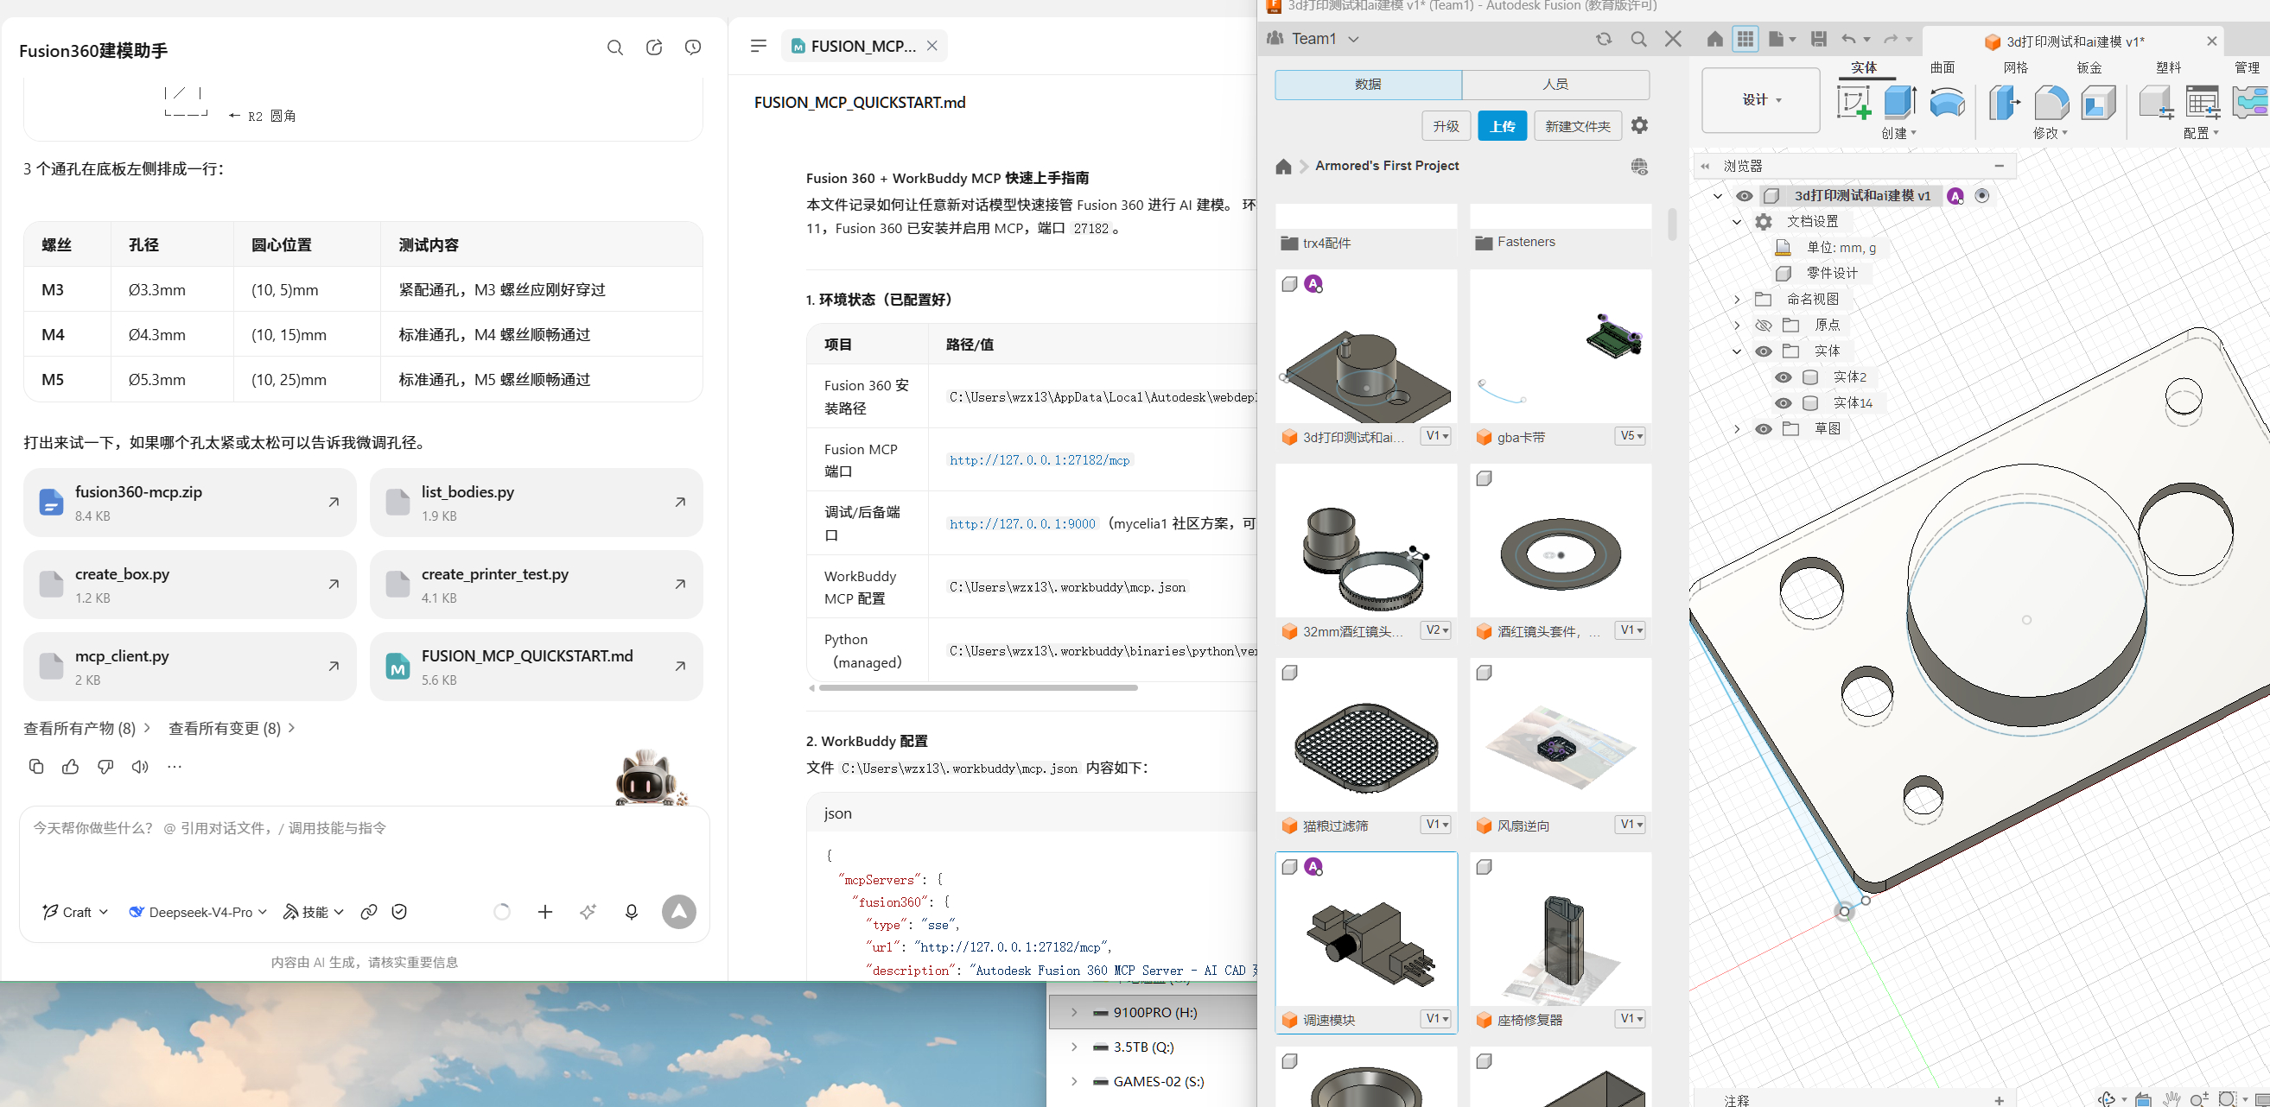
Task: Toggle visibility of 草图 folder
Action: (x=1764, y=430)
